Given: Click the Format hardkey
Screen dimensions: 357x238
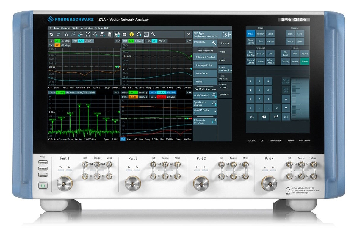Looking at the screenshot, I should 260,34.
